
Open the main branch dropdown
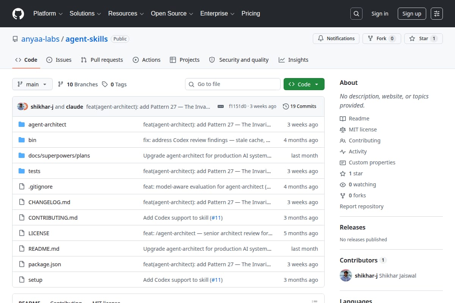tap(32, 84)
